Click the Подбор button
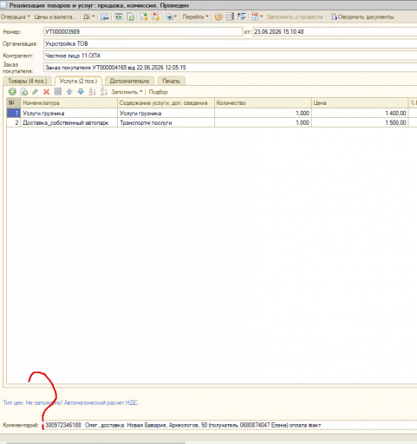This screenshot has width=417, height=444. pyautogui.click(x=158, y=92)
